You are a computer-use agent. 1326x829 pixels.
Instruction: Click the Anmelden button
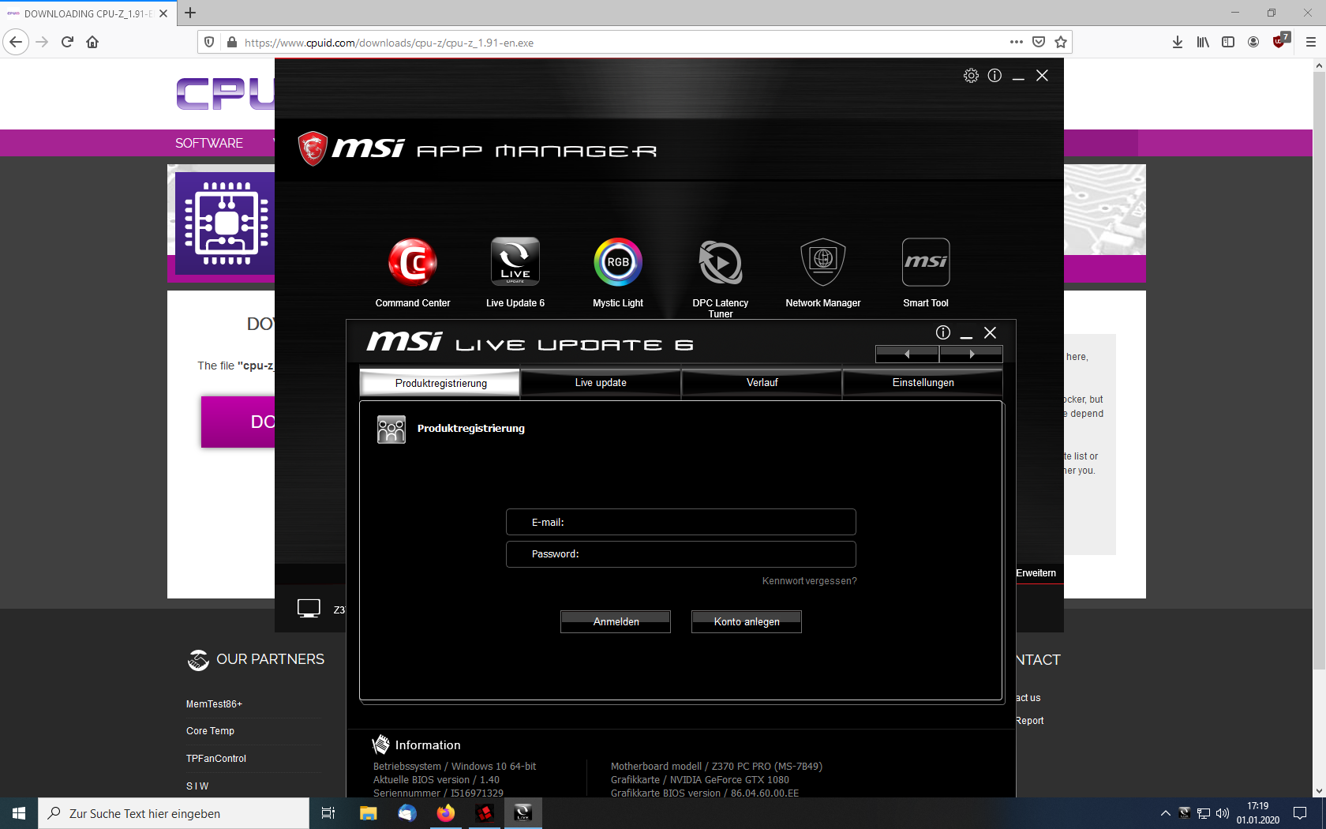[x=616, y=621]
